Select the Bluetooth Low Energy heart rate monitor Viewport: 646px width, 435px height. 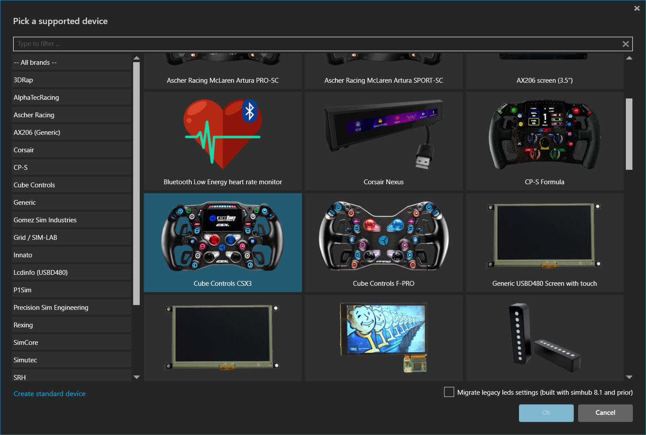pyautogui.click(x=222, y=140)
